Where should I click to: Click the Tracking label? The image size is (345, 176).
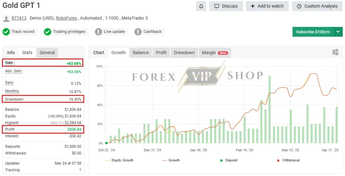coord(12,170)
